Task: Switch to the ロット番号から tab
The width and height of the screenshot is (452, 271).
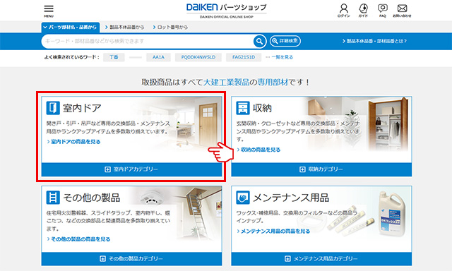Action: [x=170, y=27]
